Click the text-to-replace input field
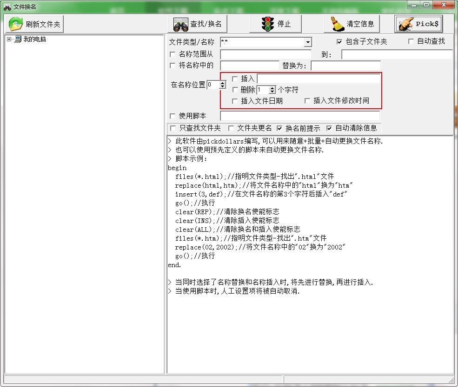The width and height of the screenshot is (458, 387). point(250,66)
